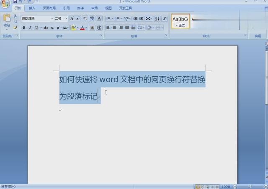Image resolution: width=268 pixels, height=189 pixels.
Task: Open the 插入 ribbon tab
Action: pyautogui.click(x=32, y=8)
